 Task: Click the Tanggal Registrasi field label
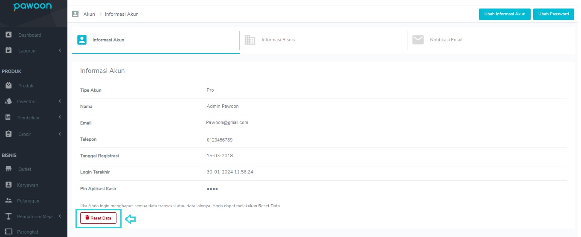99,156
